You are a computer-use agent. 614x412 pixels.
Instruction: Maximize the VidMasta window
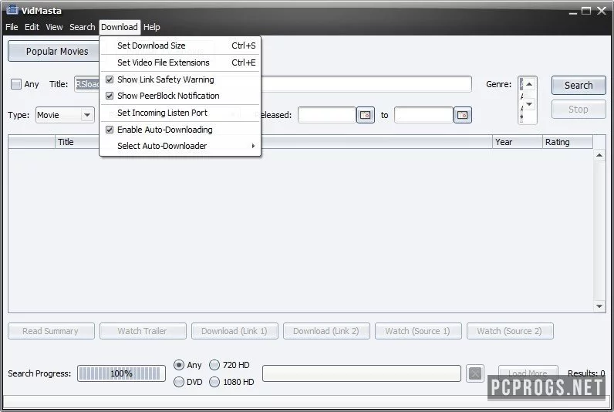[586, 11]
